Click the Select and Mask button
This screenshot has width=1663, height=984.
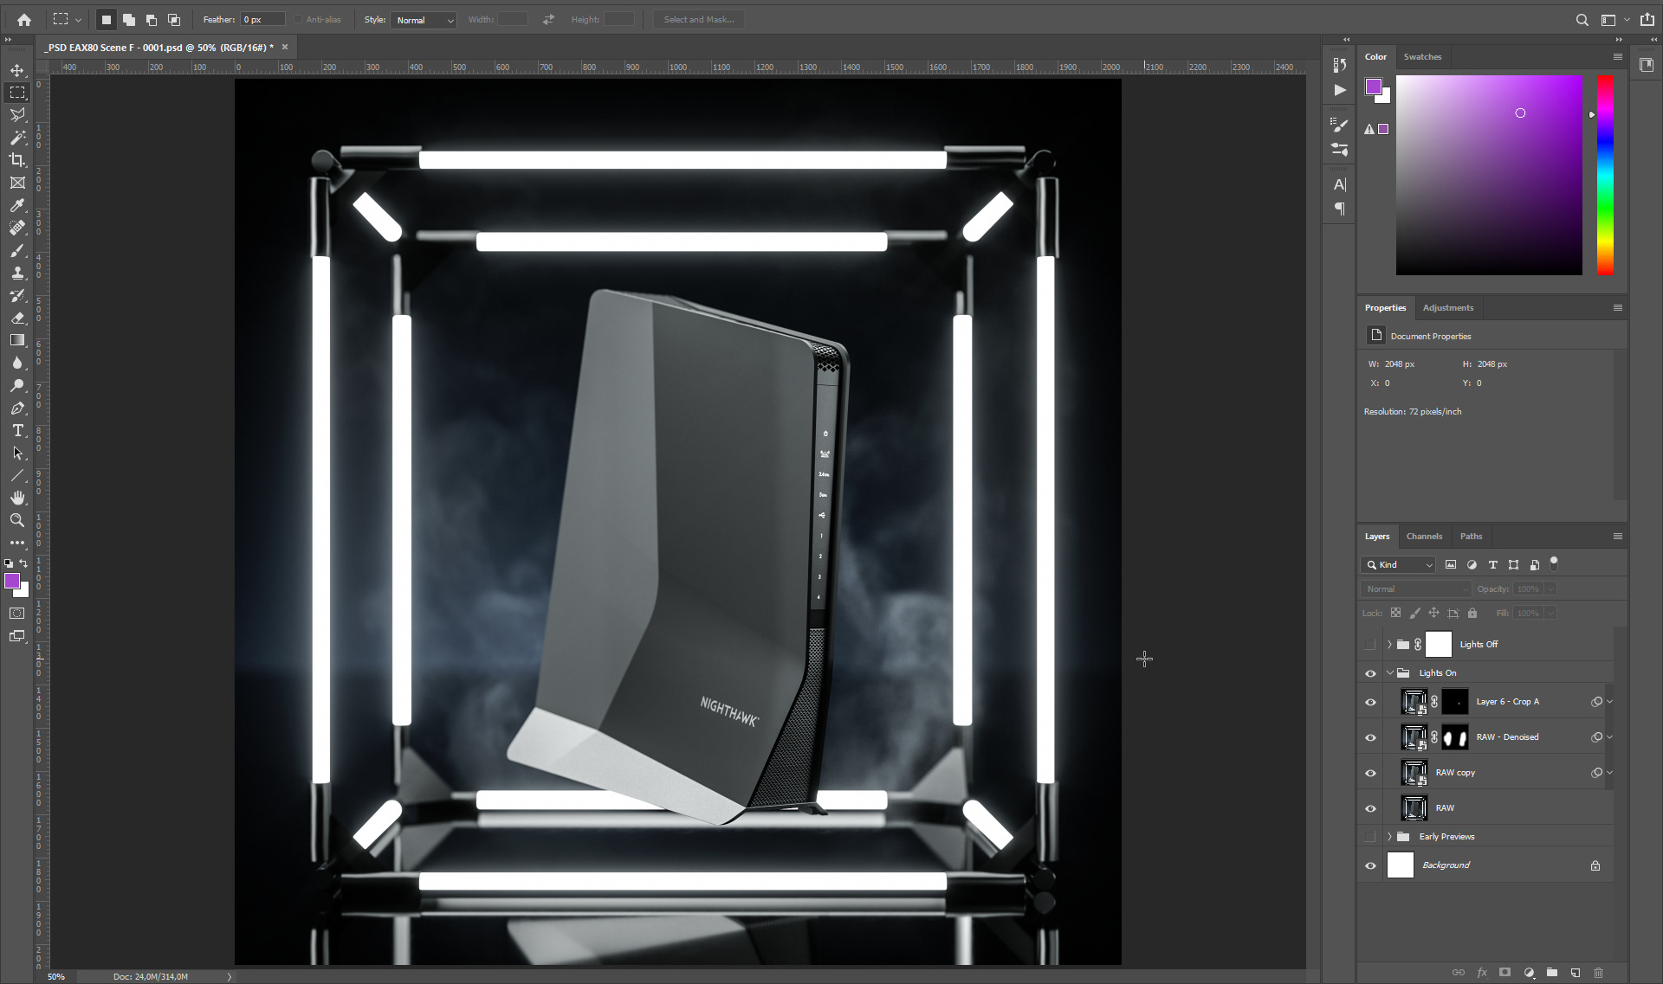699,20
